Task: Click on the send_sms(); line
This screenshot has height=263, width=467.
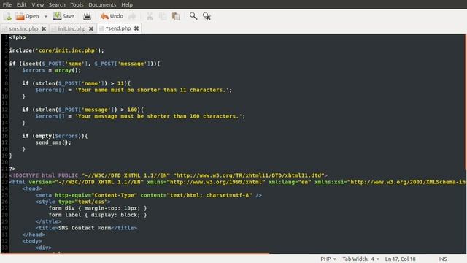Action: click(x=53, y=142)
